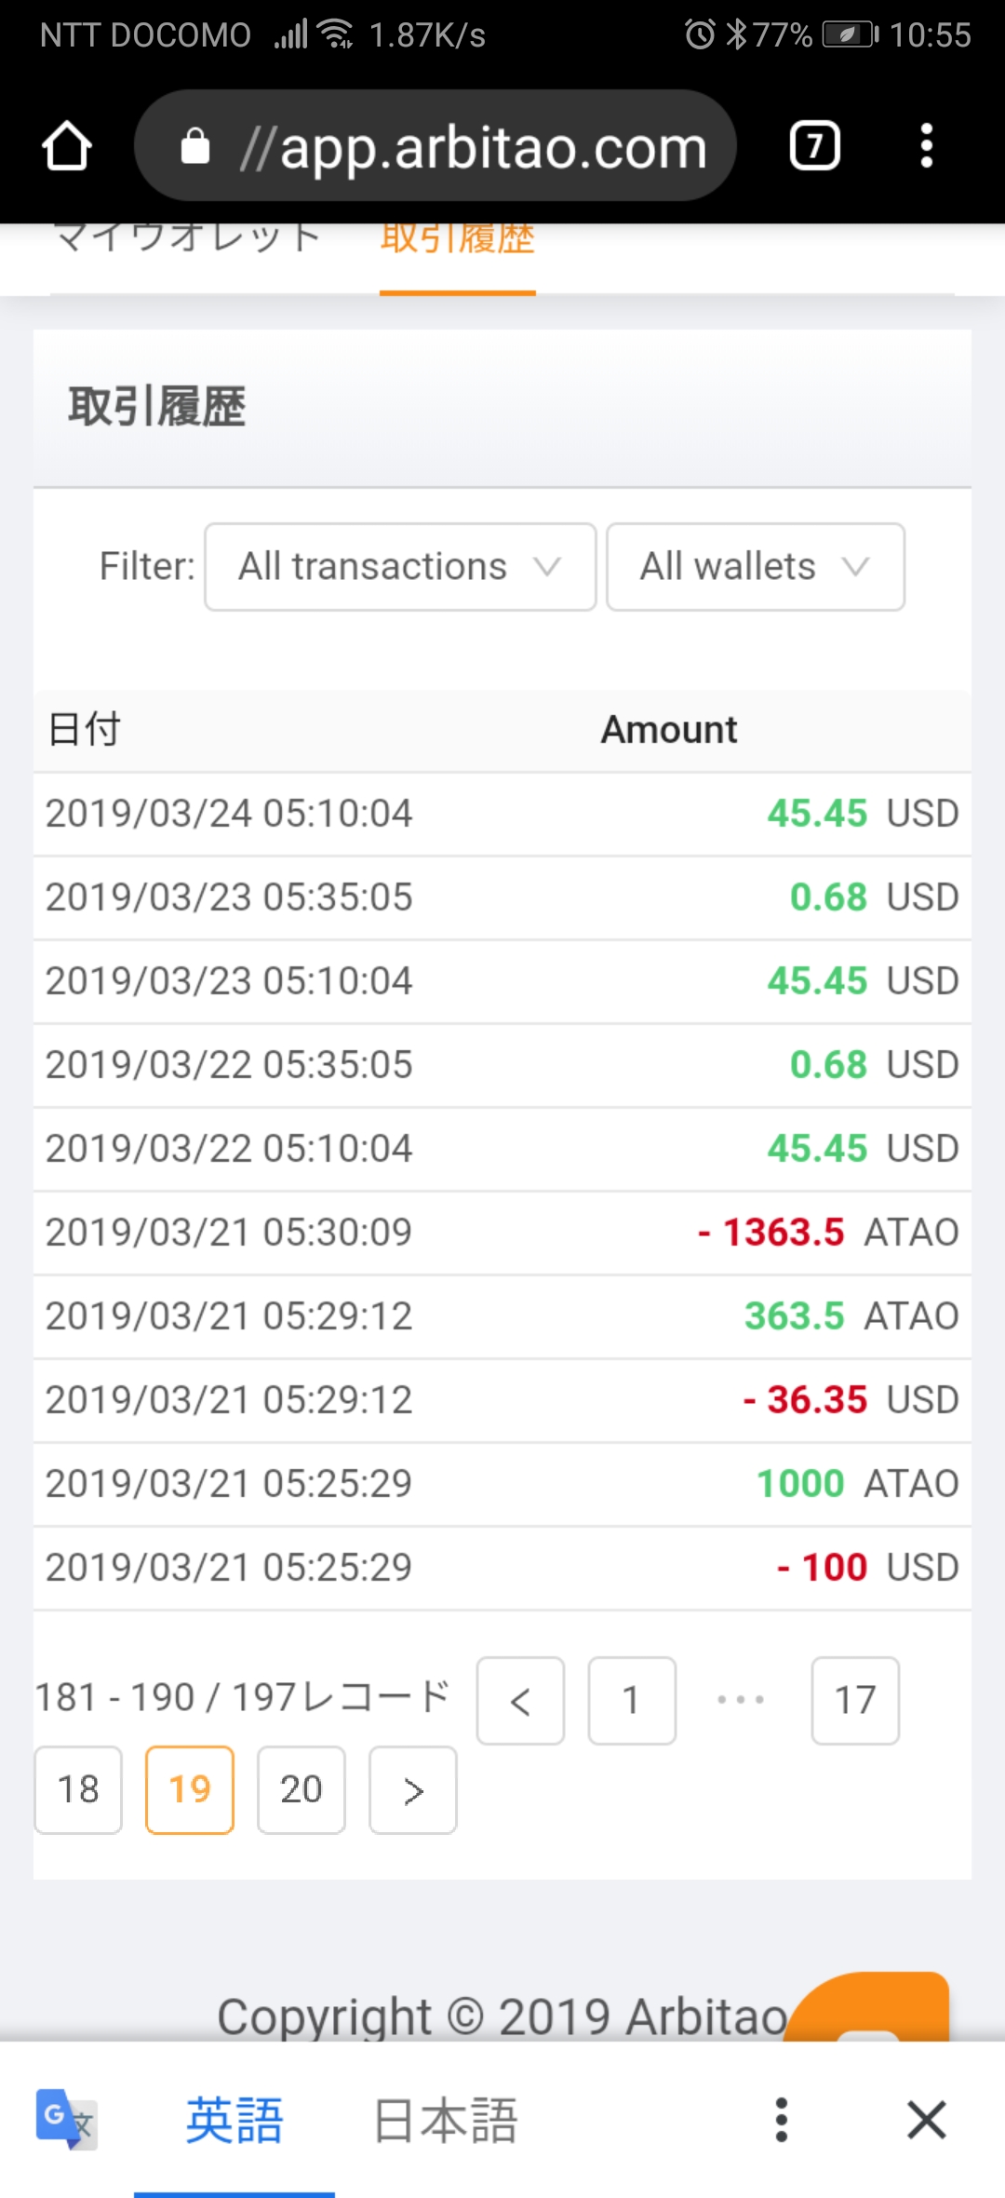Screen dimensions: 1005x2198
Task: Go to page 17 of records
Action: (x=855, y=1700)
